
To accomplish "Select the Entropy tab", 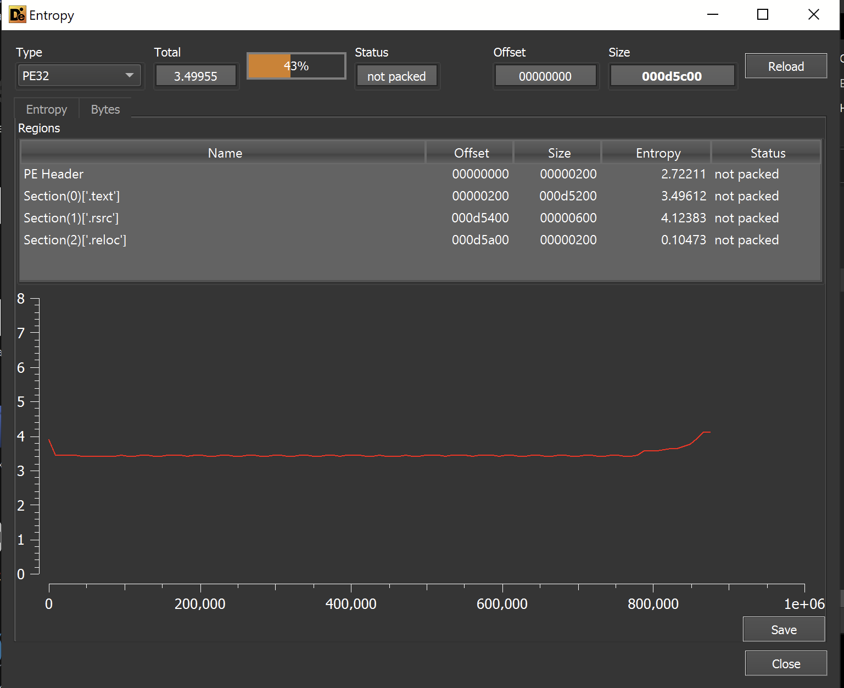I will (47, 109).
